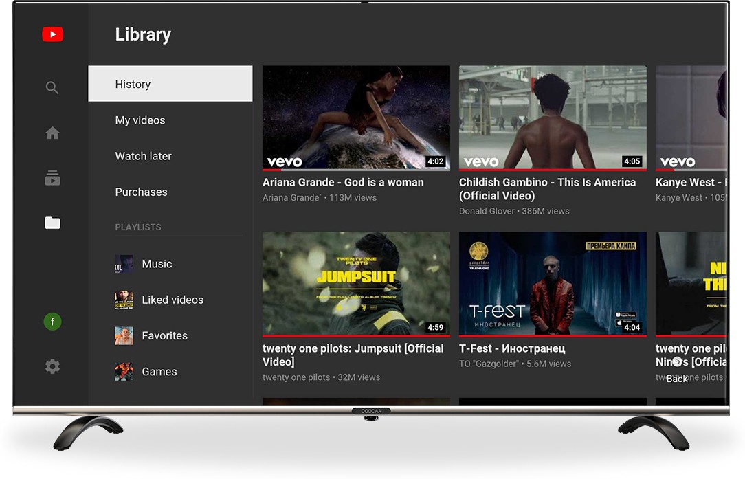Play the T-Fest Иностранец video
Image resolution: width=745 pixels, height=479 pixels.
coord(553,284)
